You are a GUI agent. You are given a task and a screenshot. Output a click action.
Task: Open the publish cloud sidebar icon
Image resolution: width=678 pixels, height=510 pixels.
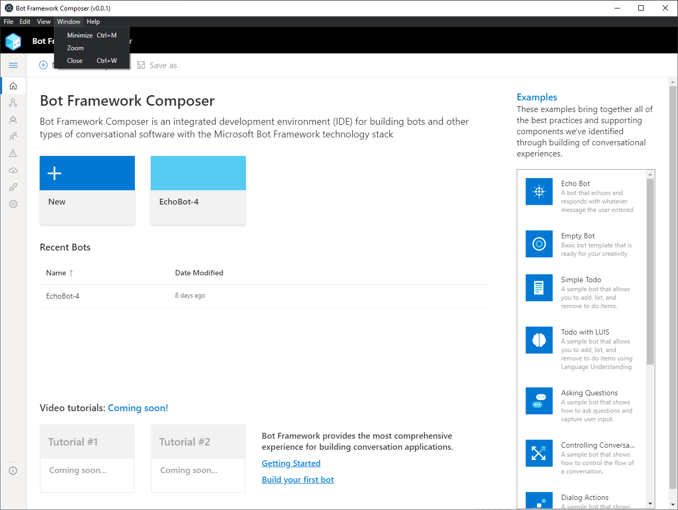[13, 170]
